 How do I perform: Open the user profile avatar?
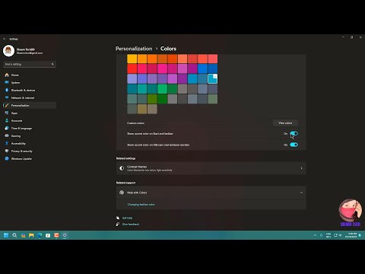click(x=8, y=51)
